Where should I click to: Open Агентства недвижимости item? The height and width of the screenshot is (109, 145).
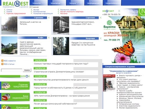point(130,106)
